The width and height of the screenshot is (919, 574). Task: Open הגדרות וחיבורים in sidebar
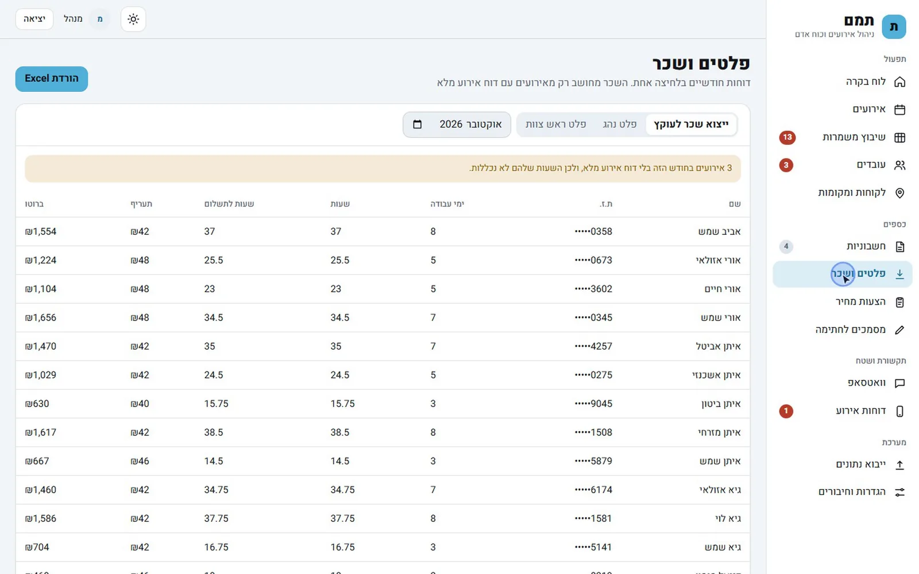tap(842, 492)
